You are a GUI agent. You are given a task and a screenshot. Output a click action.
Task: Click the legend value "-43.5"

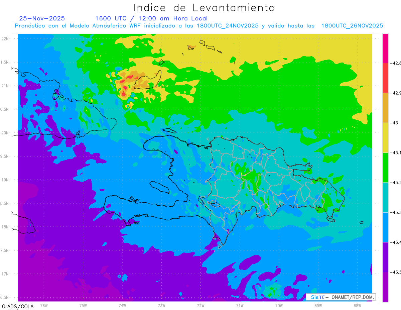tap(395, 272)
